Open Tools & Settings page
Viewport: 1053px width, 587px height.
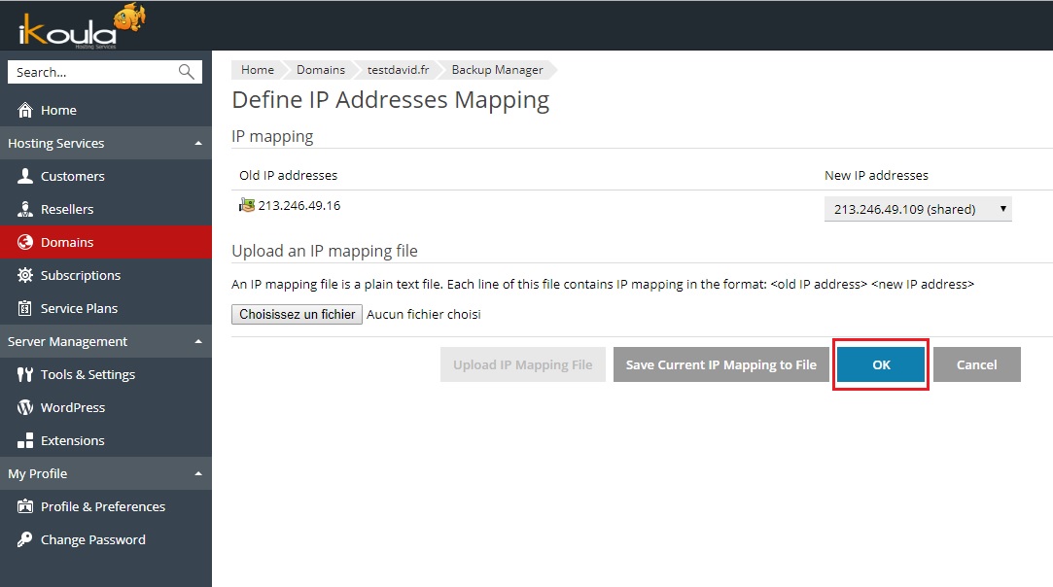105,374
